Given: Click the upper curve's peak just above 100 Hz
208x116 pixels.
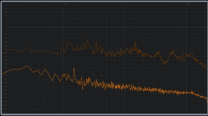Looking at the screenshot, I should pyautogui.click(x=68, y=42).
